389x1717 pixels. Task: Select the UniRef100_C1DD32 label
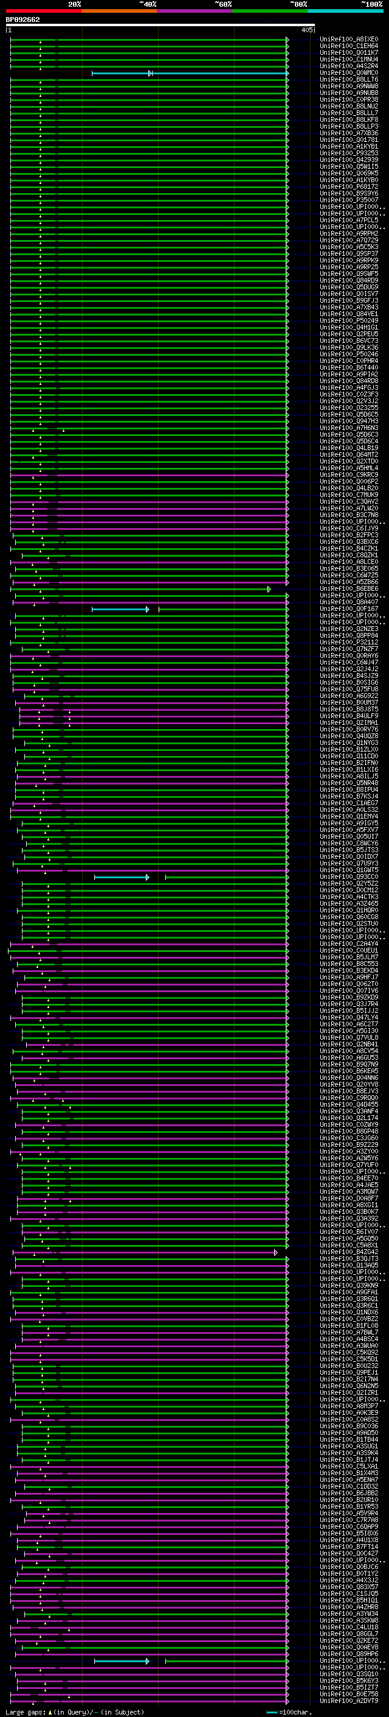348,1487
